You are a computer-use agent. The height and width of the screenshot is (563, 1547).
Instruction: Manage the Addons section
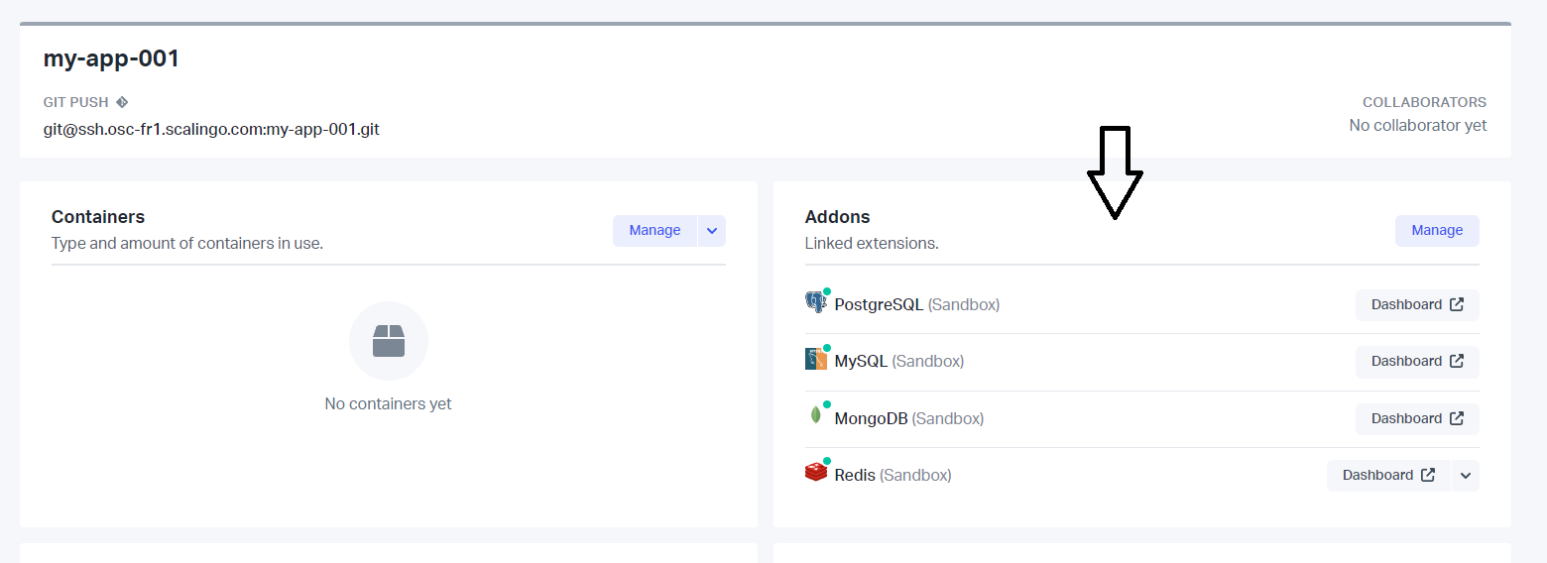tap(1437, 230)
